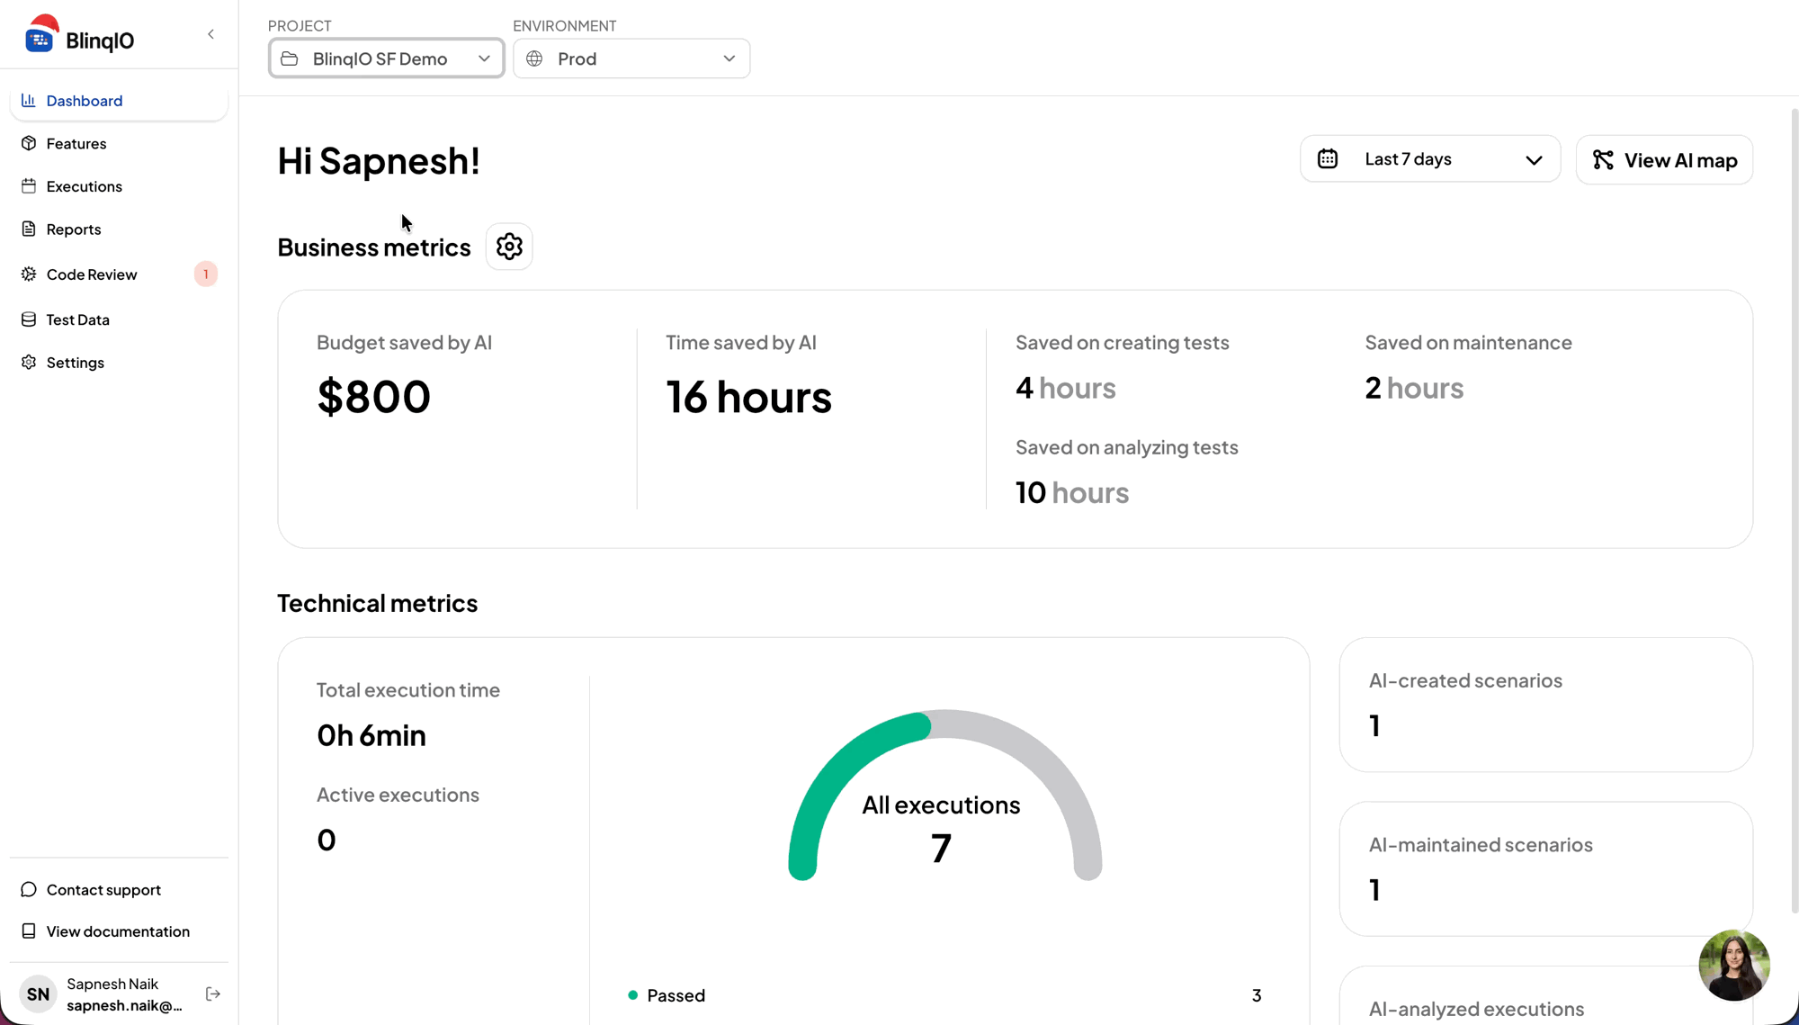Navigate to Reports in the sidebar
The image size is (1799, 1025).
click(74, 229)
